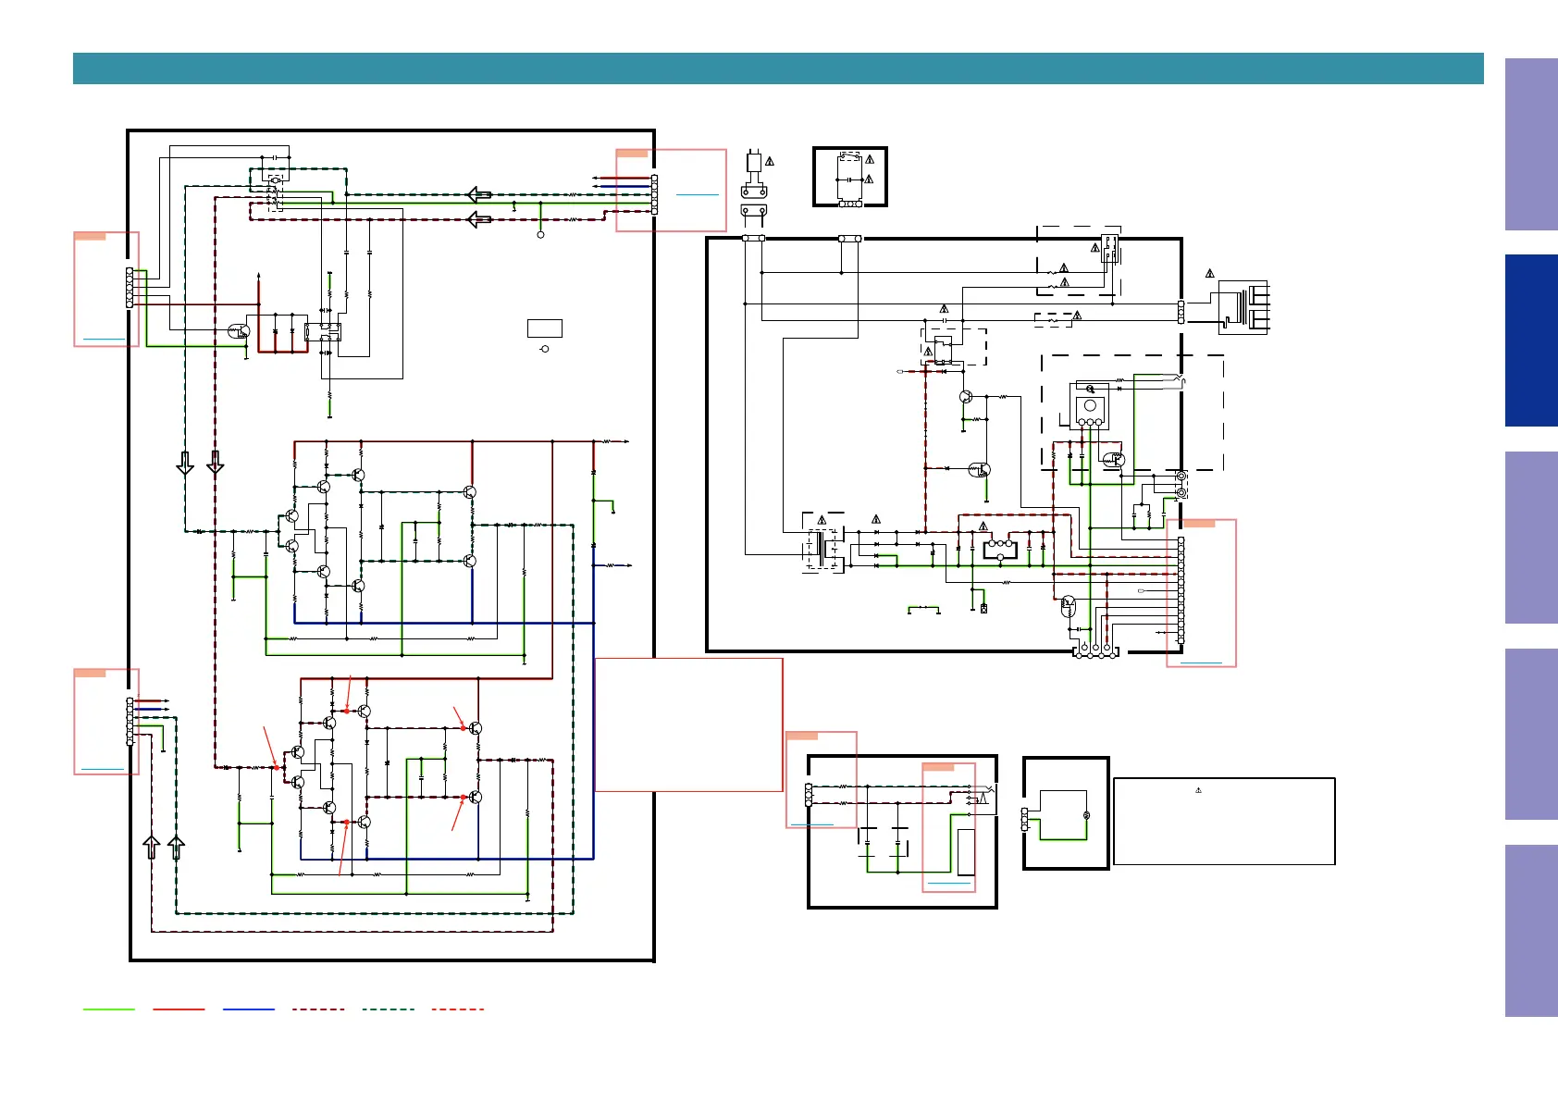
Task: Click the small standby transformer symbol
Action: [822, 549]
